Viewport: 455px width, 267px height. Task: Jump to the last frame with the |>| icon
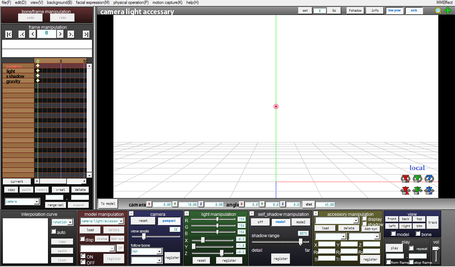pos(86,34)
